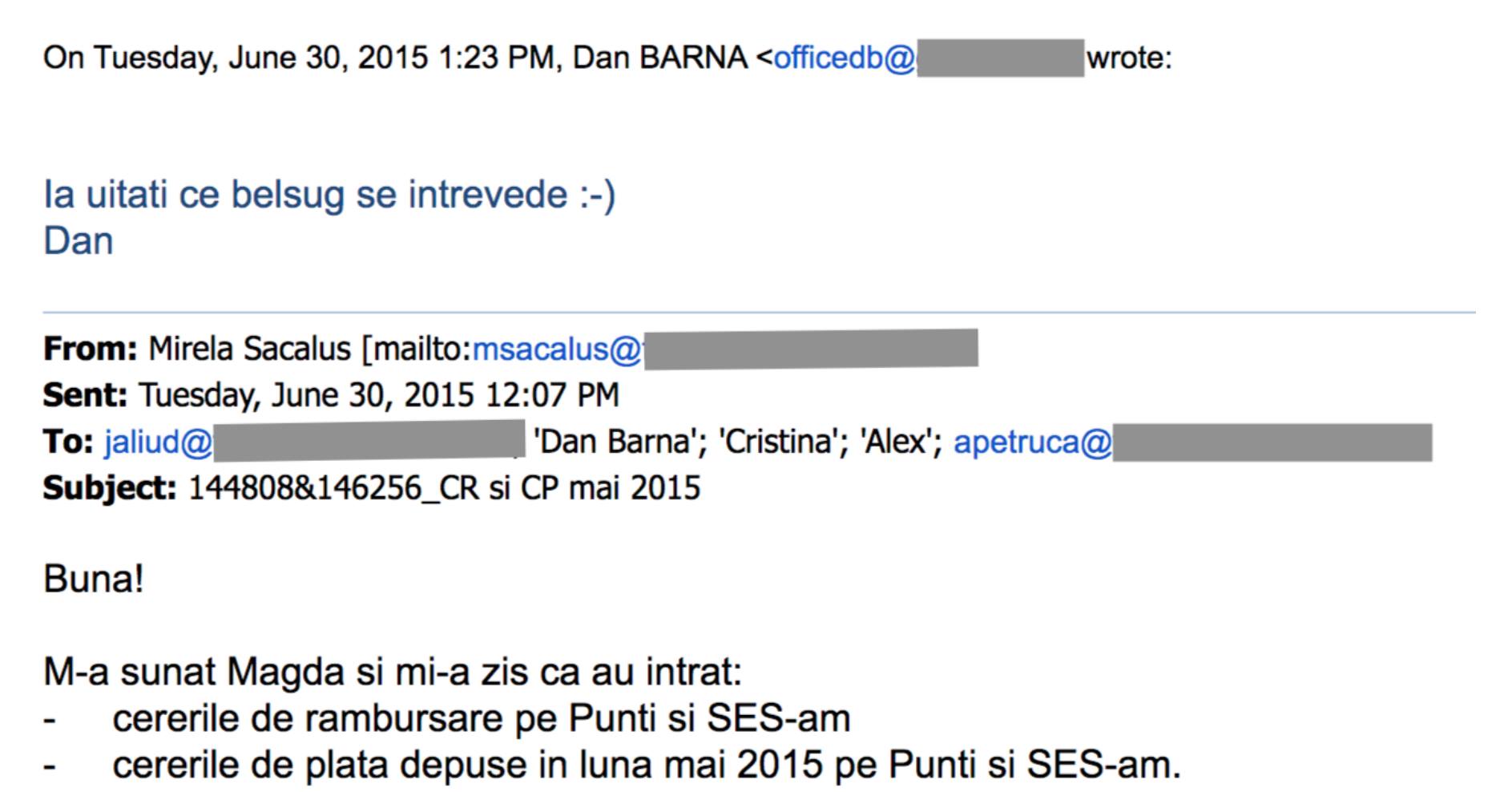This screenshot has width=1500, height=792.
Task: Click the sender name Mirela Sacalus
Action: 249,350
